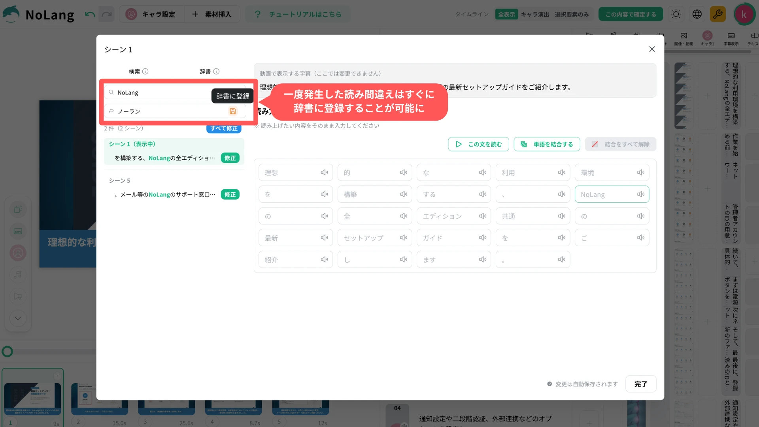
Task: Play speaker icon for word する
Action: [x=483, y=194]
